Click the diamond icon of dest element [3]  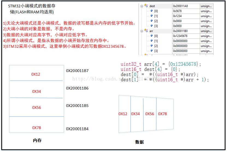(152, 26)
